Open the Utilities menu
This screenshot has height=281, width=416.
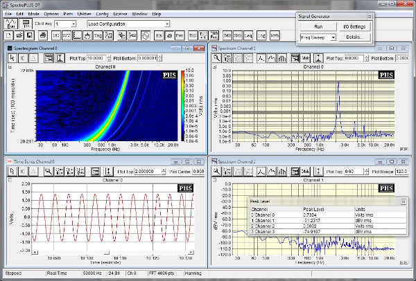click(x=84, y=14)
